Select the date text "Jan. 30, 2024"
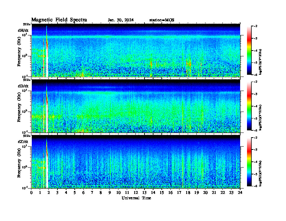The height and width of the screenshot is (221, 286). [121, 20]
